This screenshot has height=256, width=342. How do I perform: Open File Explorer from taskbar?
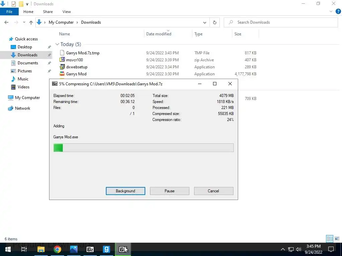coord(41,249)
